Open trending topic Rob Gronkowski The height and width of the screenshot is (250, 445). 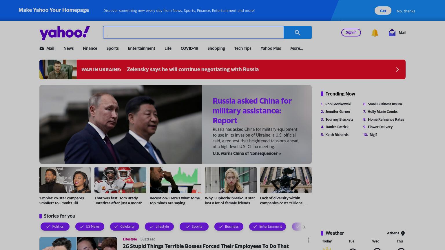point(338,104)
